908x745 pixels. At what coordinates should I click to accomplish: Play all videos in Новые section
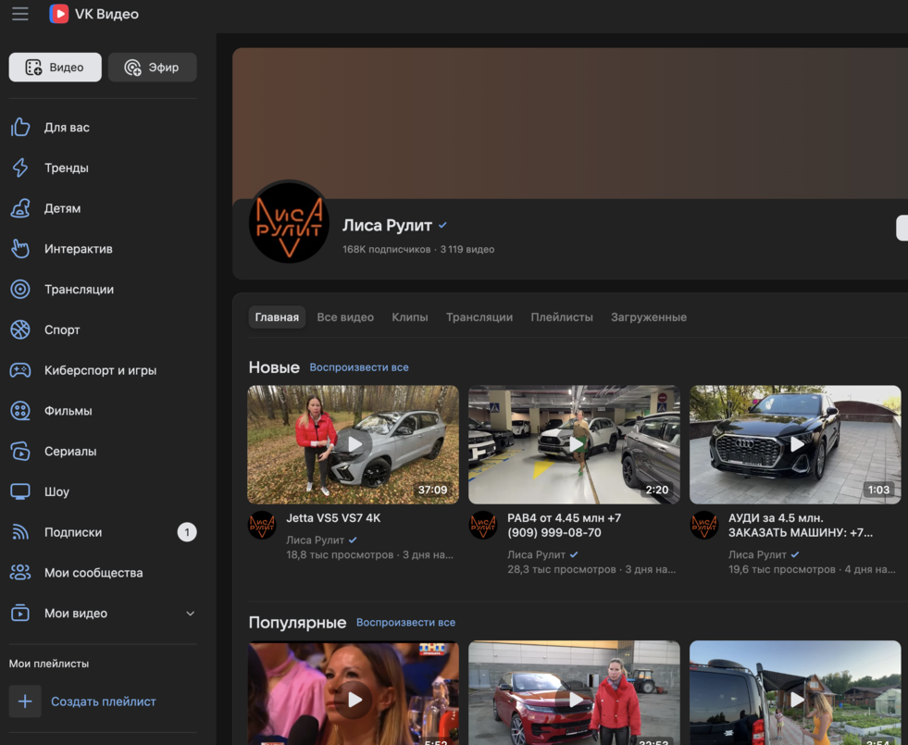point(359,367)
